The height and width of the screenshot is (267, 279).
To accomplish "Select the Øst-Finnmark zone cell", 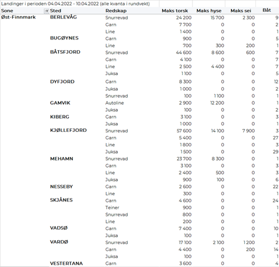I will [x=18, y=17].
